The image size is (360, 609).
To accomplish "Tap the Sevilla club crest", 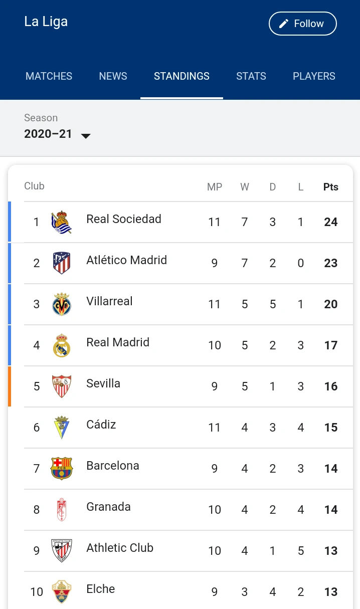I will pyautogui.click(x=62, y=386).
